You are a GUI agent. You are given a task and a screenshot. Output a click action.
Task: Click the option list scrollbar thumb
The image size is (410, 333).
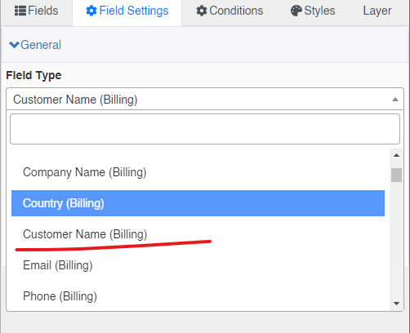[396, 175]
